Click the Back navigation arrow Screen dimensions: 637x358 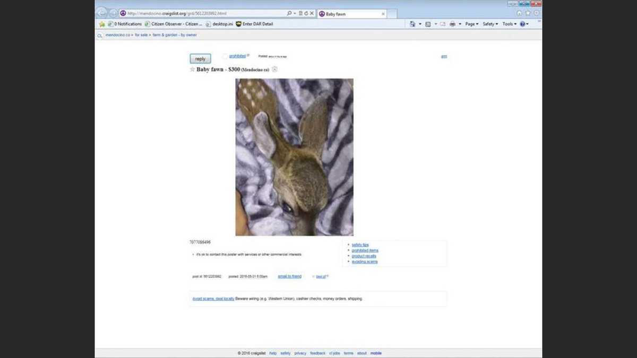click(x=102, y=13)
